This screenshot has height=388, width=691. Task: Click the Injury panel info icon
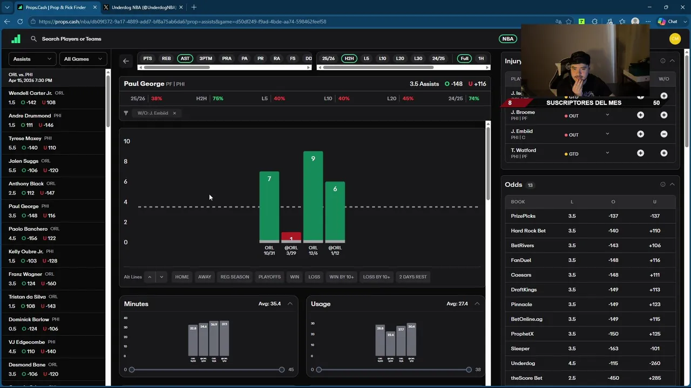(x=662, y=61)
